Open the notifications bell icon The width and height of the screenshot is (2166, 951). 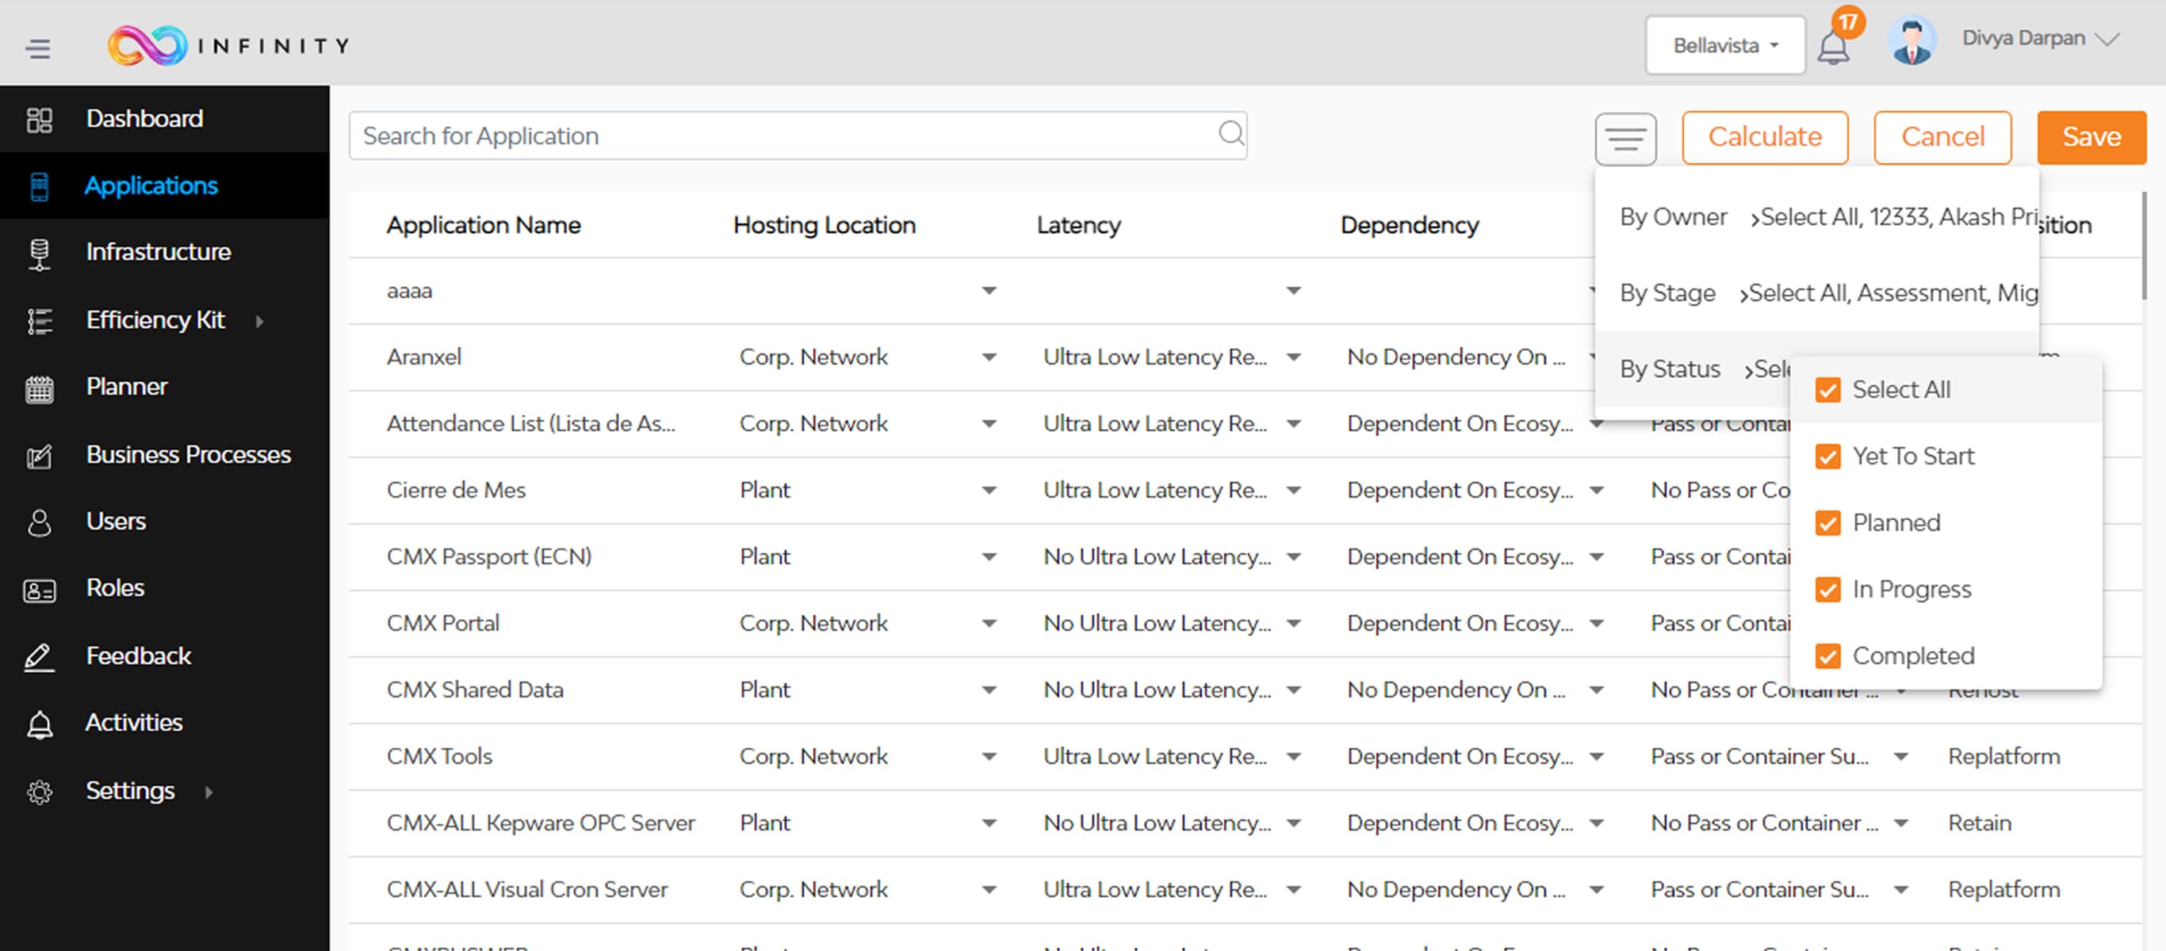coord(1832,47)
